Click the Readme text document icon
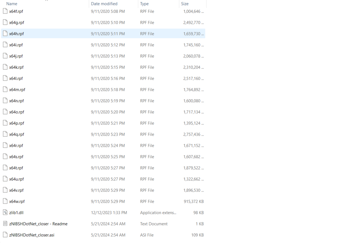The width and height of the screenshot is (338, 243). (5, 223)
